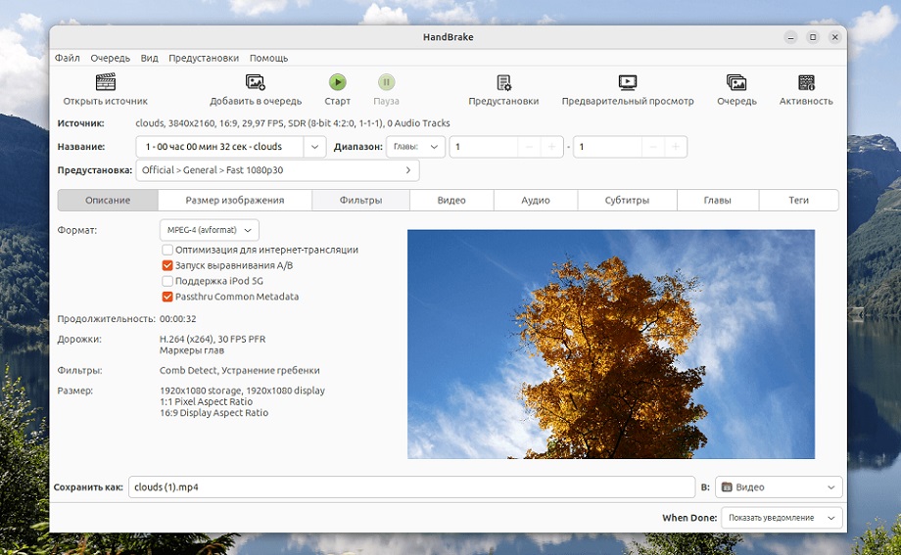The width and height of the screenshot is (901, 555).
Task: Click the Comb Detect filters text
Action: [240, 371]
